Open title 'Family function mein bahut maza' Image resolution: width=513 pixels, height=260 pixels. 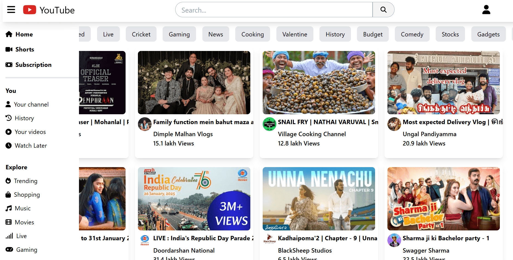[203, 122]
